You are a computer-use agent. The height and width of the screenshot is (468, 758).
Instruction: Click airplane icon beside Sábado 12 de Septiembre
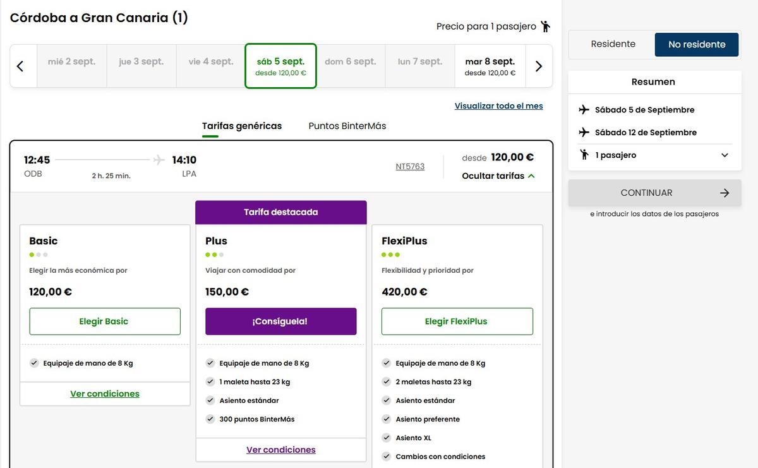(584, 133)
